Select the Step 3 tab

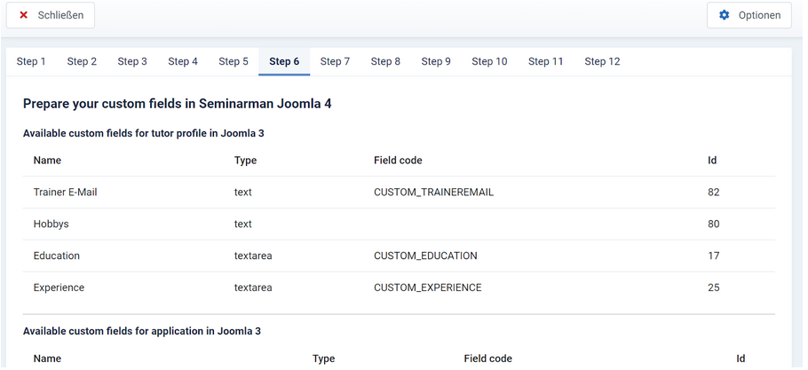click(x=132, y=61)
